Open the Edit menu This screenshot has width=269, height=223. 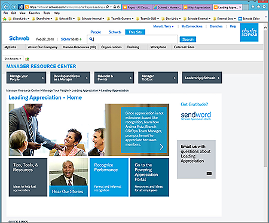14,13
